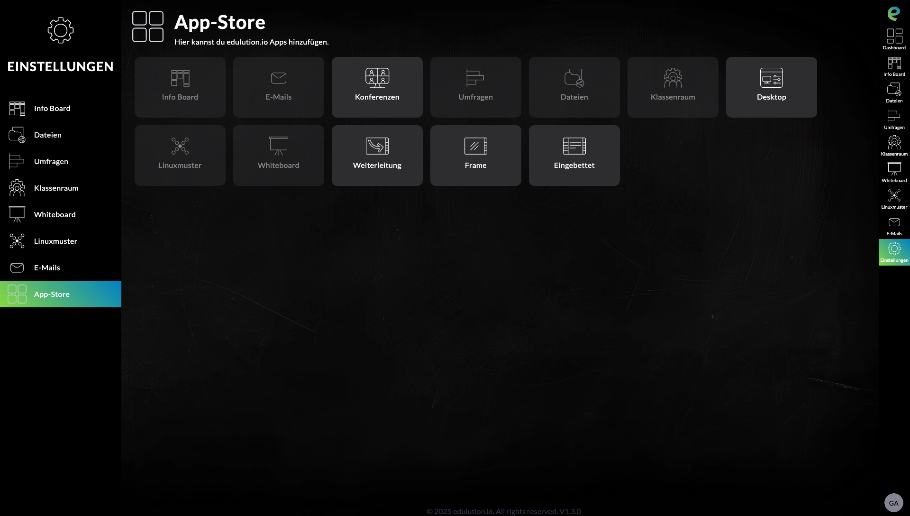Click the settings gear above EINSTELLUNGEN
The image size is (910, 516).
coord(61,30)
